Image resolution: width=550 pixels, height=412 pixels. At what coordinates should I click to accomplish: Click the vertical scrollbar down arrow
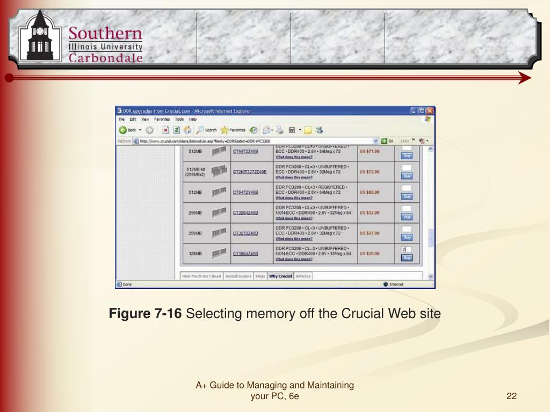coord(431,276)
